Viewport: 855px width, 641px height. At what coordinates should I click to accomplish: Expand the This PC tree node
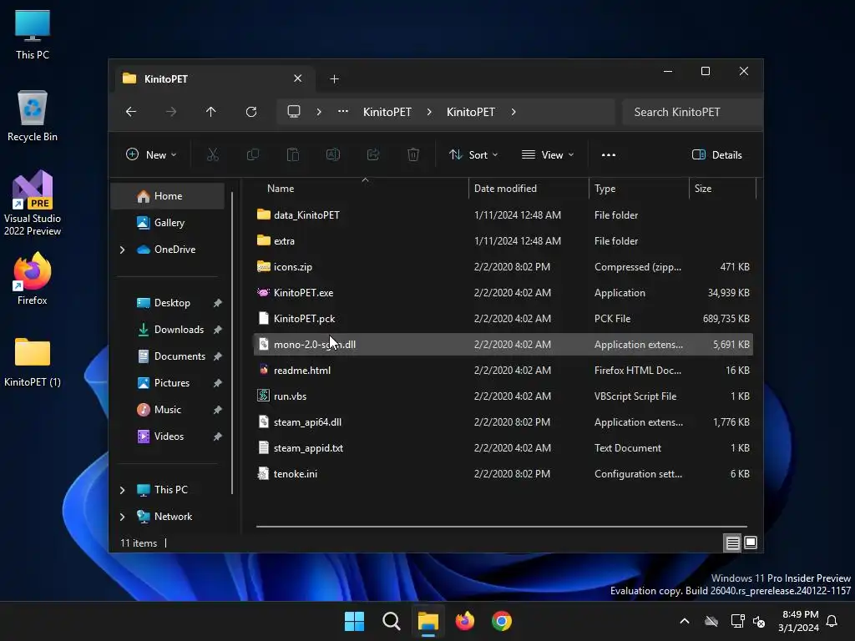pos(122,490)
